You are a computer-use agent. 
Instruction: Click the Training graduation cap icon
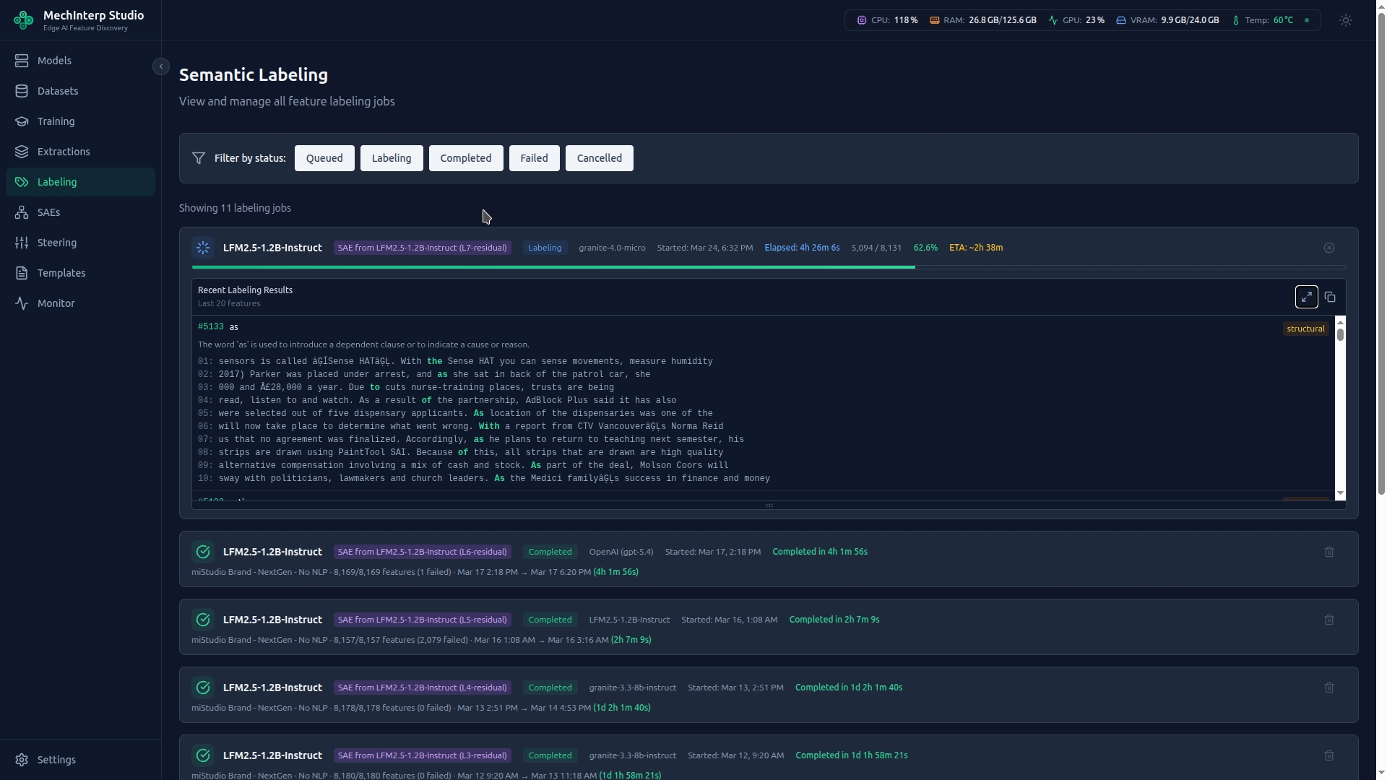tap(22, 121)
